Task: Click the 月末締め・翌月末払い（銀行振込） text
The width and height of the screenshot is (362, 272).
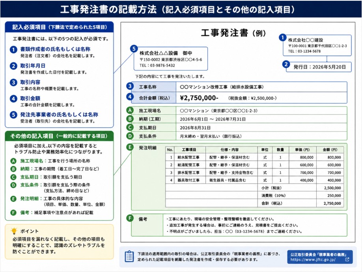Action: (x=211, y=136)
